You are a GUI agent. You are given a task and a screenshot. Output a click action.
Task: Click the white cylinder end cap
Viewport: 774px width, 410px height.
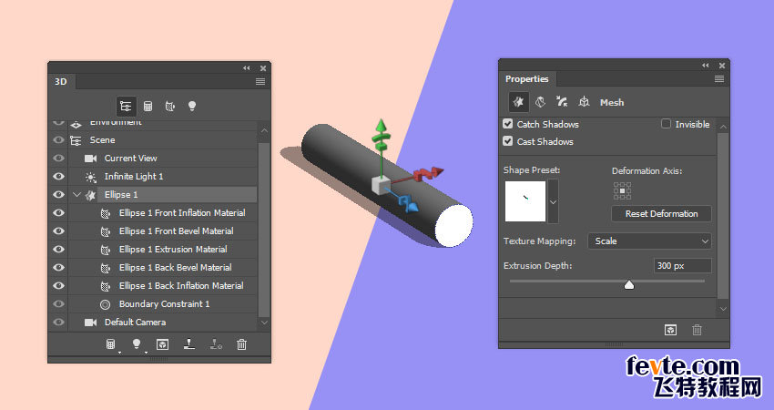[x=453, y=225]
